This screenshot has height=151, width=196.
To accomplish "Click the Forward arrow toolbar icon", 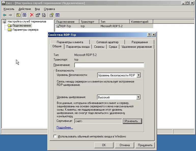I will 10,15.
